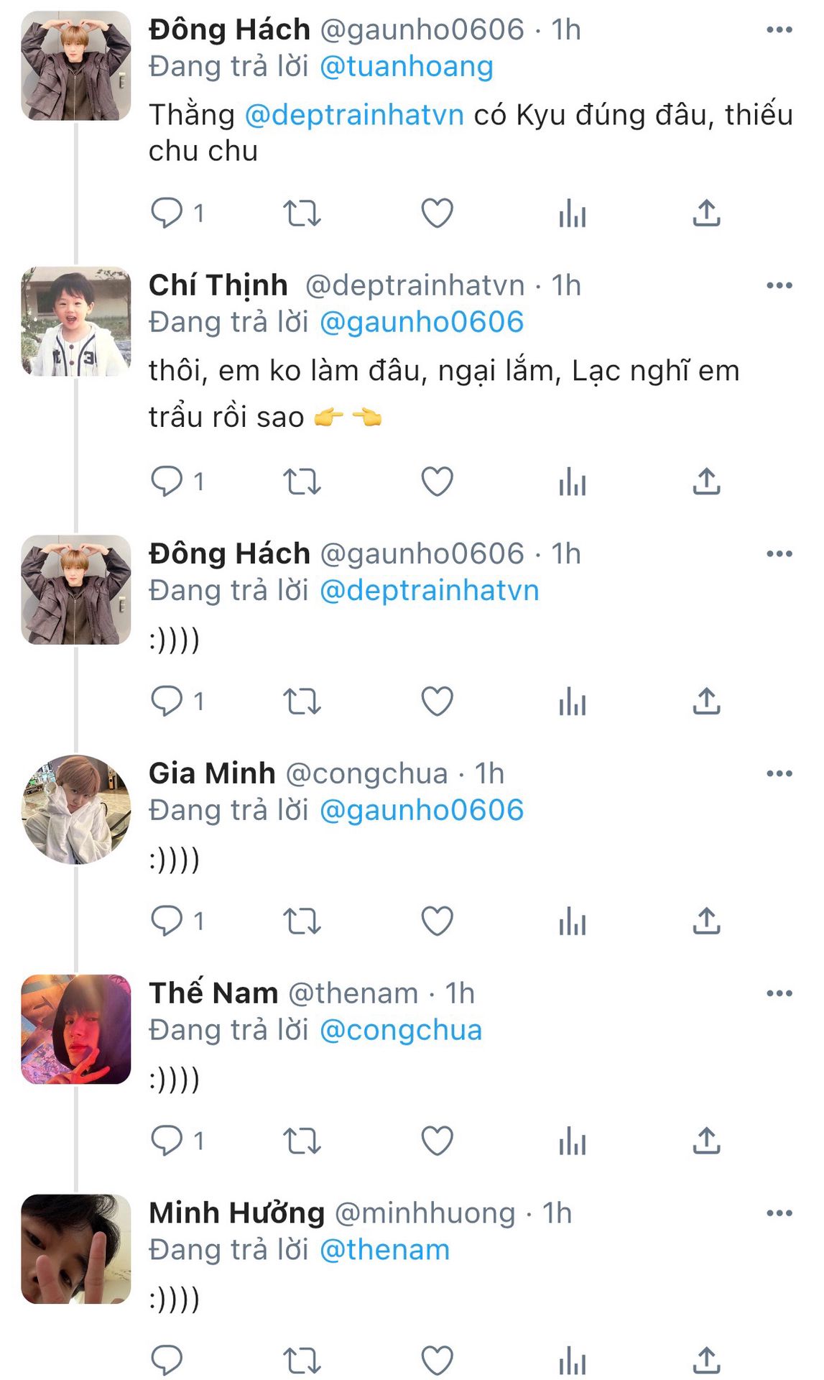This screenshot has height=1380, width=824.
Task: View analytics for Gia Minh's tweet
Action: tap(572, 921)
